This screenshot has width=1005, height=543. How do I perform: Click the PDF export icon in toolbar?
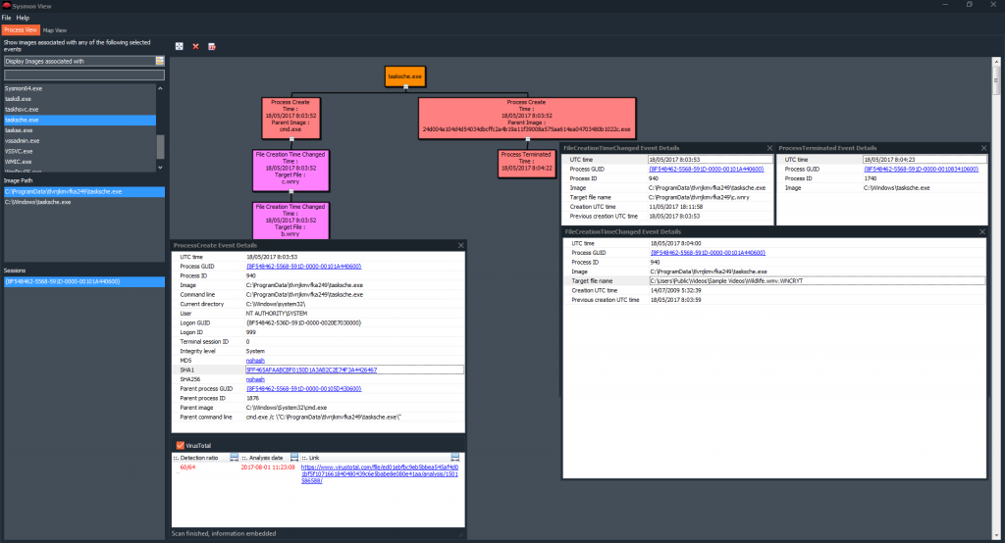212,46
